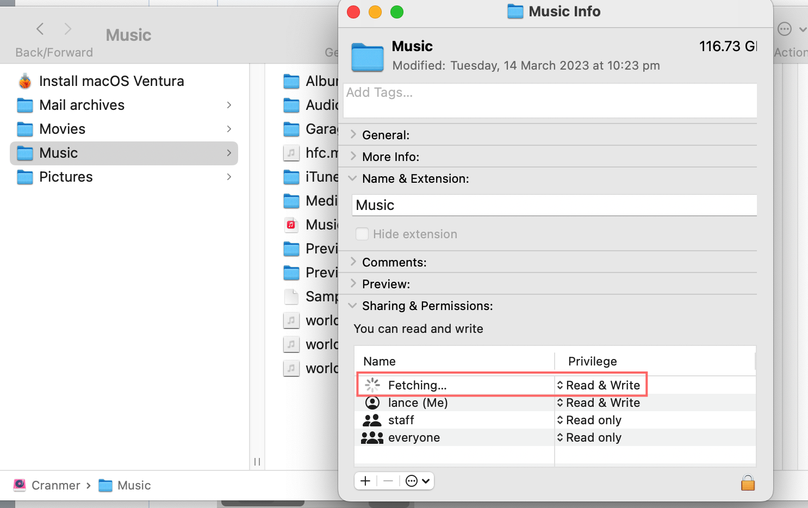Click the blank Samp document icon
Viewport: 808px width, 508px height.
coord(291,296)
